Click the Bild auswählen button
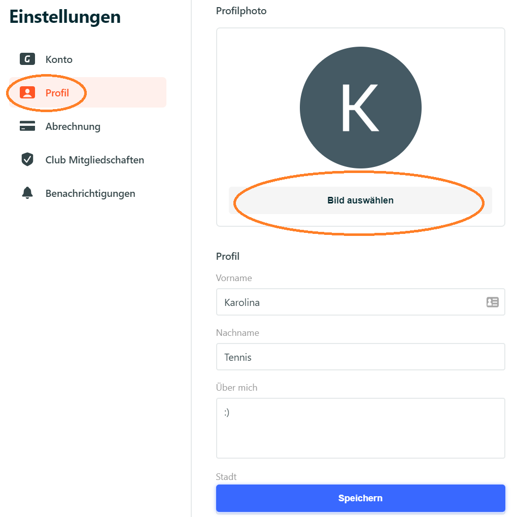This screenshot has height=517, width=517. (360, 200)
